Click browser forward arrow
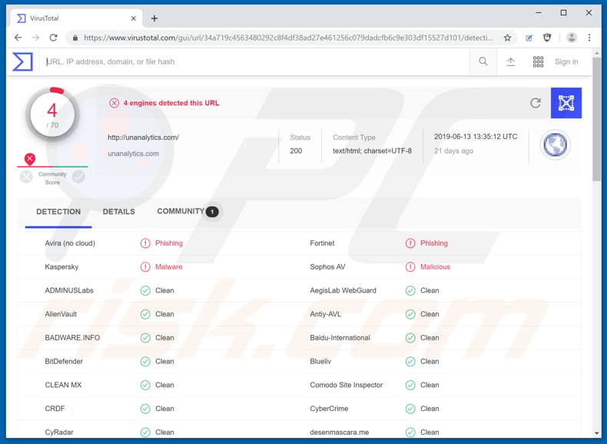Screen dimensions: 607x444 tap(35, 38)
